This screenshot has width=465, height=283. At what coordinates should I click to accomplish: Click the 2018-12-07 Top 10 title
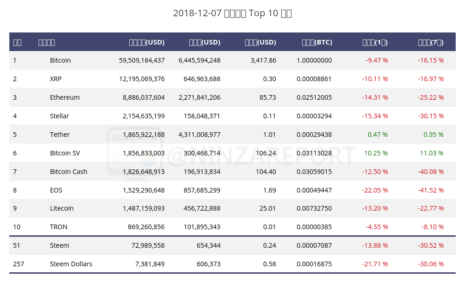232,13
